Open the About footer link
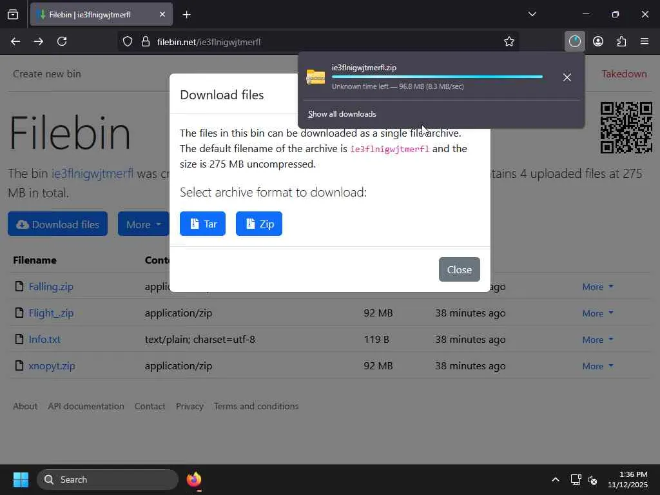The height and width of the screenshot is (495, 660). 25,406
